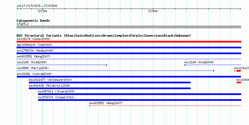Select the esv34174 (Gusev2009) label
Viewport: 249px width, 125px height.
pyautogui.click(x=34, y=39)
